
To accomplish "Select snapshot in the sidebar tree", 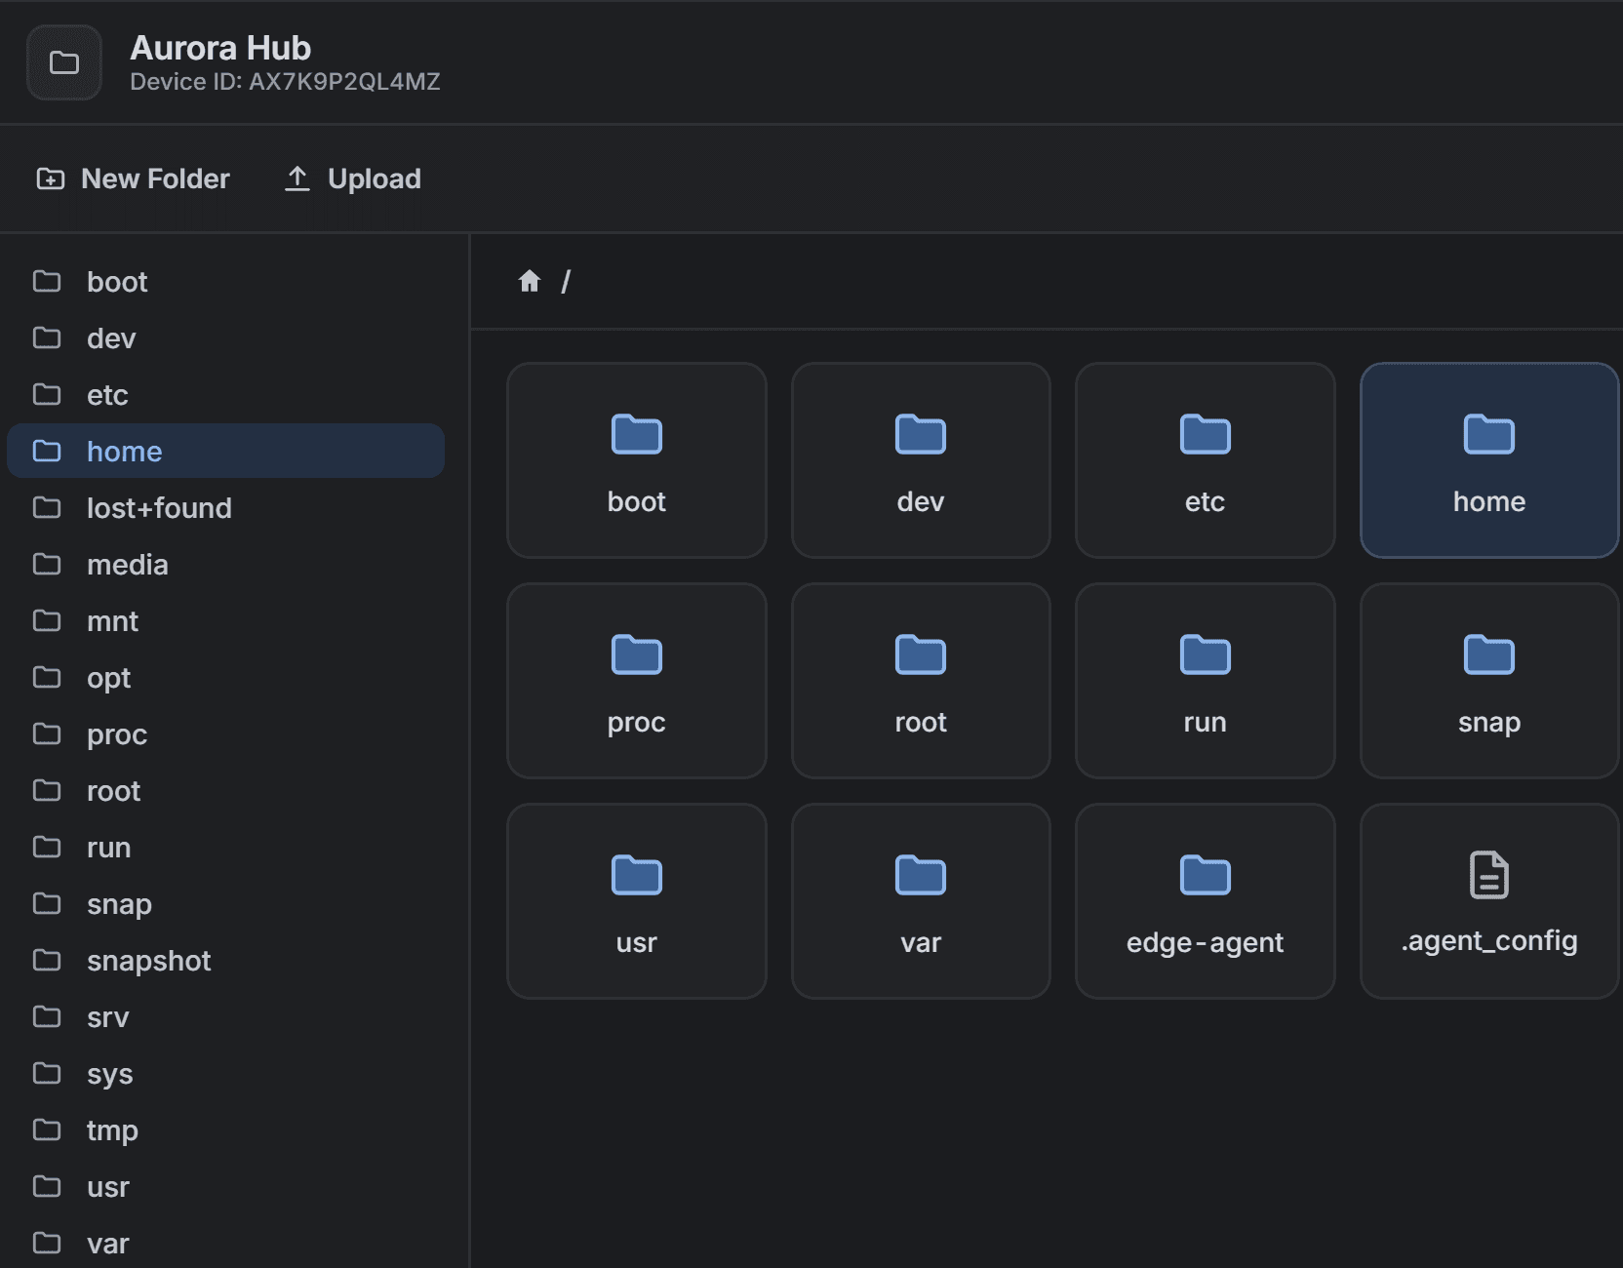I will [x=226, y=961].
